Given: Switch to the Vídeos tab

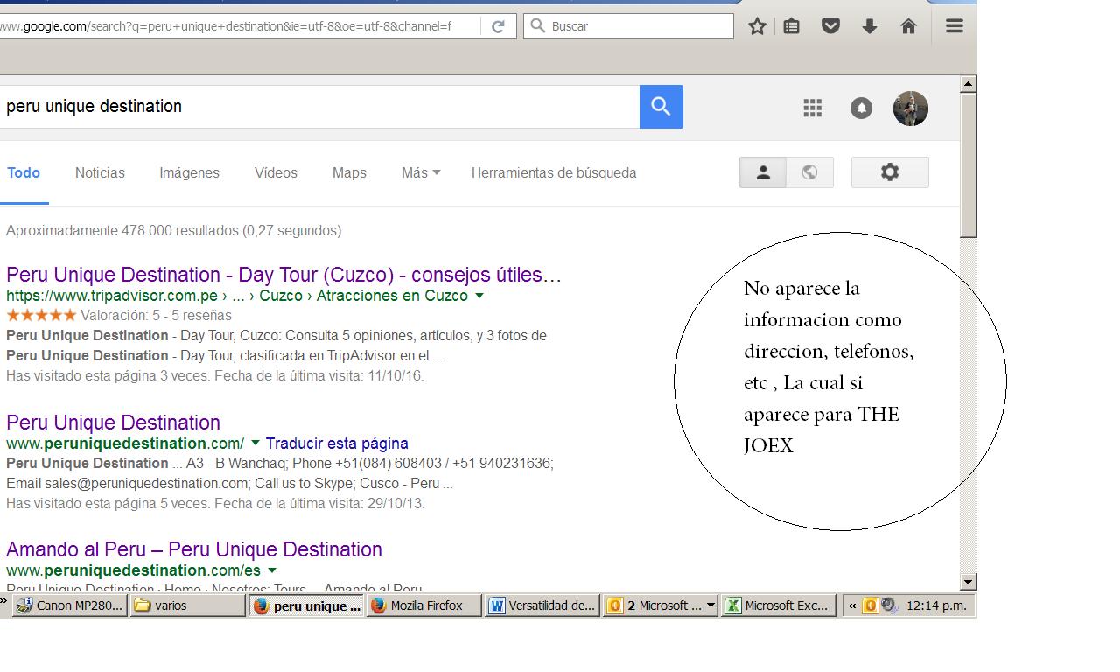Looking at the screenshot, I should coord(276,173).
